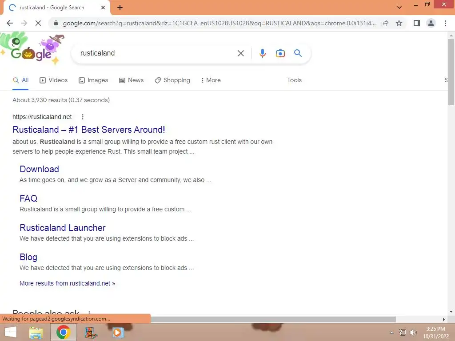
Task: View site info via padlock icon
Action: (56, 23)
